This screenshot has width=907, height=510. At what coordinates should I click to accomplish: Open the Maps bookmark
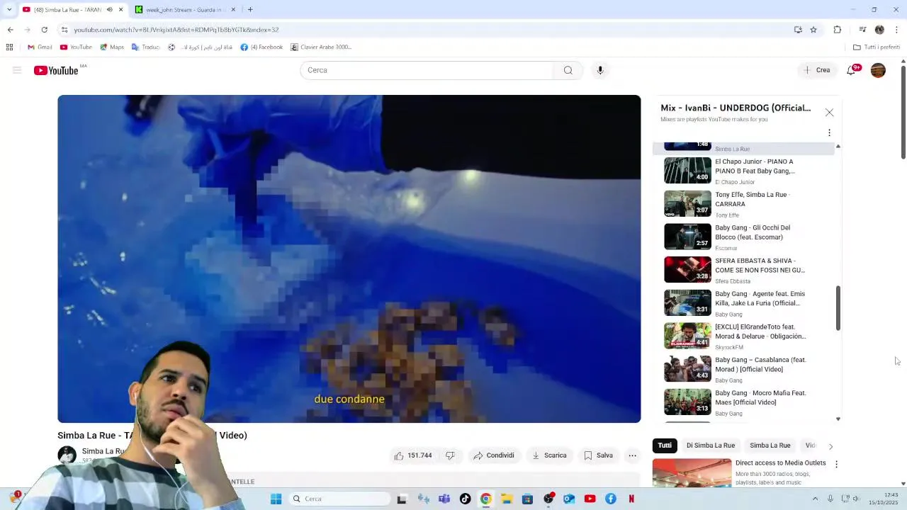coord(112,47)
